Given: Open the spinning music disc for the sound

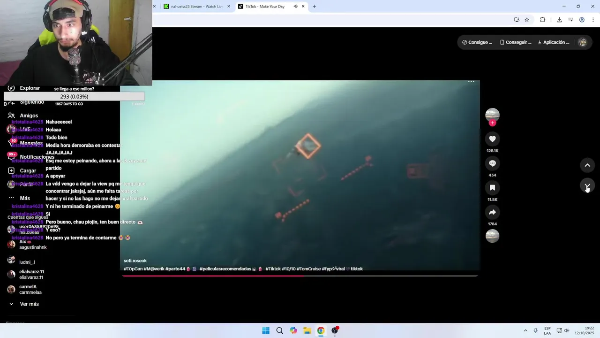Looking at the screenshot, I should click(492, 236).
